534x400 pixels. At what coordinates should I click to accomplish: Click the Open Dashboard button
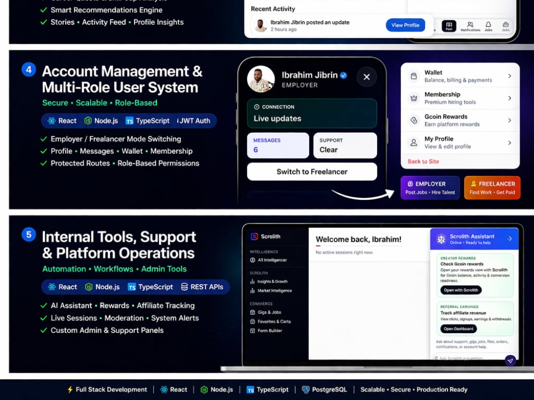458,329
